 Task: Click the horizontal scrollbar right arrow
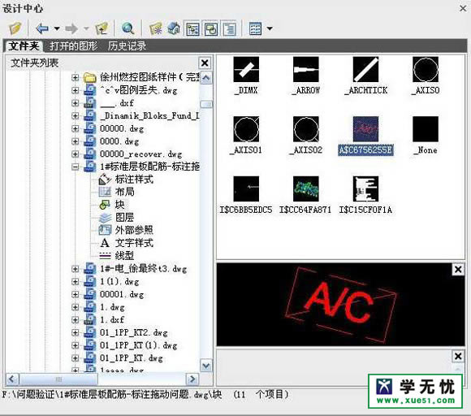click(192, 379)
